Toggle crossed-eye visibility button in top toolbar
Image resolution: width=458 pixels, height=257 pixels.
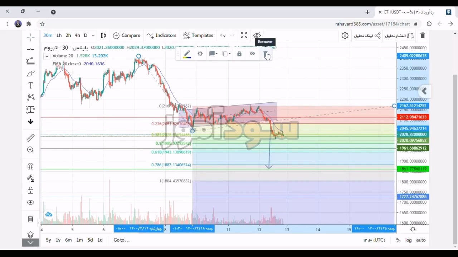(x=257, y=35)
